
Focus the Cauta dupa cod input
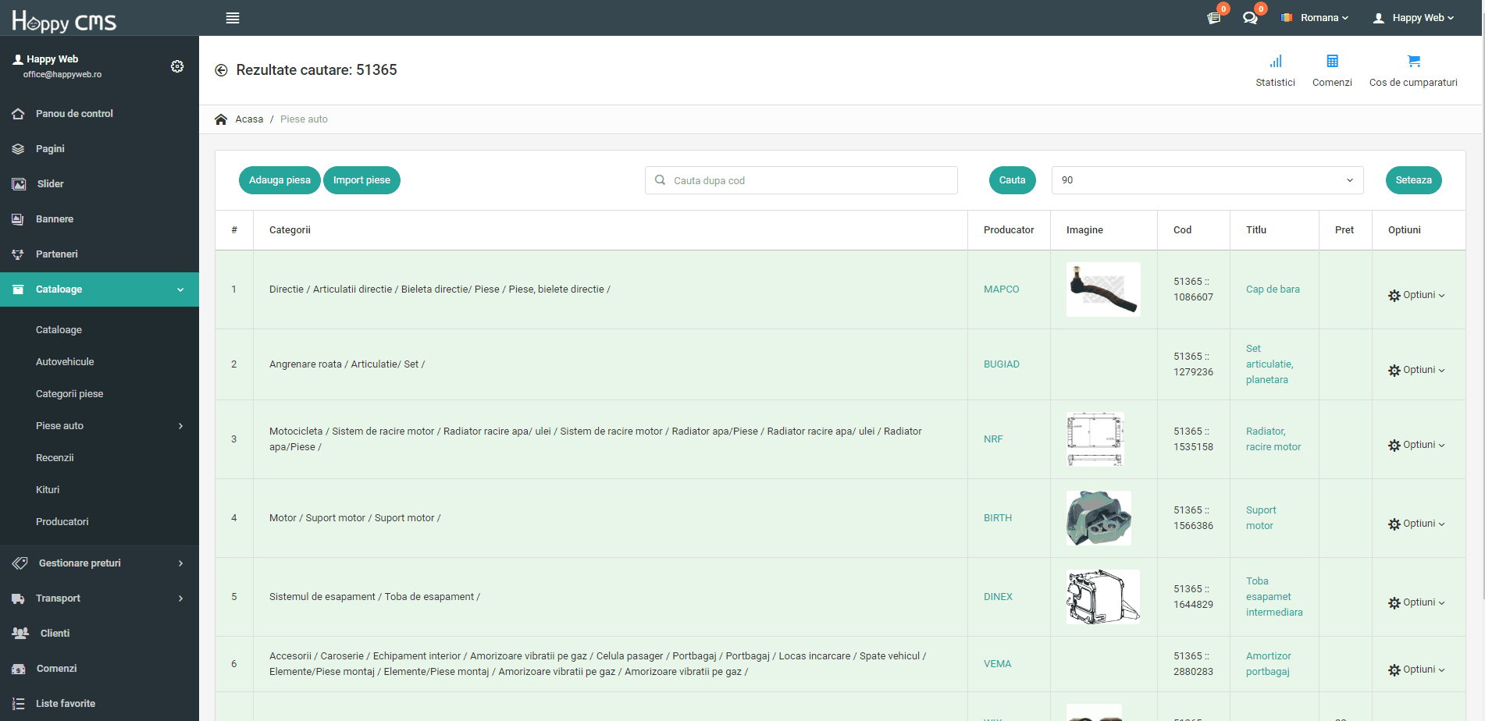801,180
